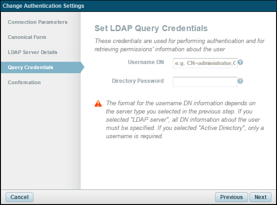Click the username DN format warning message
Viewport: 277px width, 205px height.
(186, 119)
